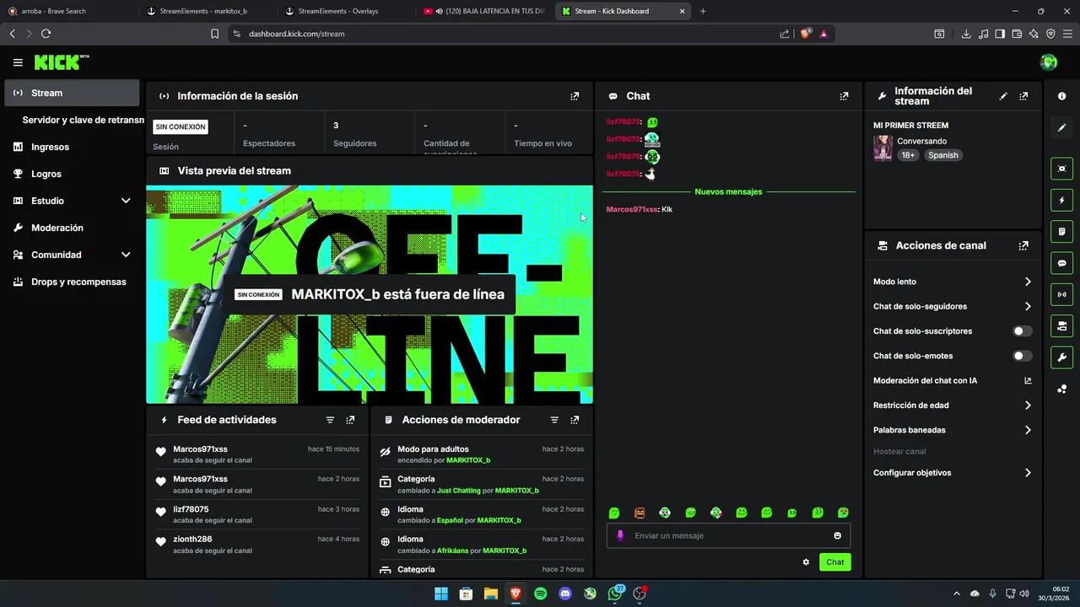Click the browser address bar URL
Image resolution: width=1080 pixels, height=607 pixels.
[x=296, y=34]
